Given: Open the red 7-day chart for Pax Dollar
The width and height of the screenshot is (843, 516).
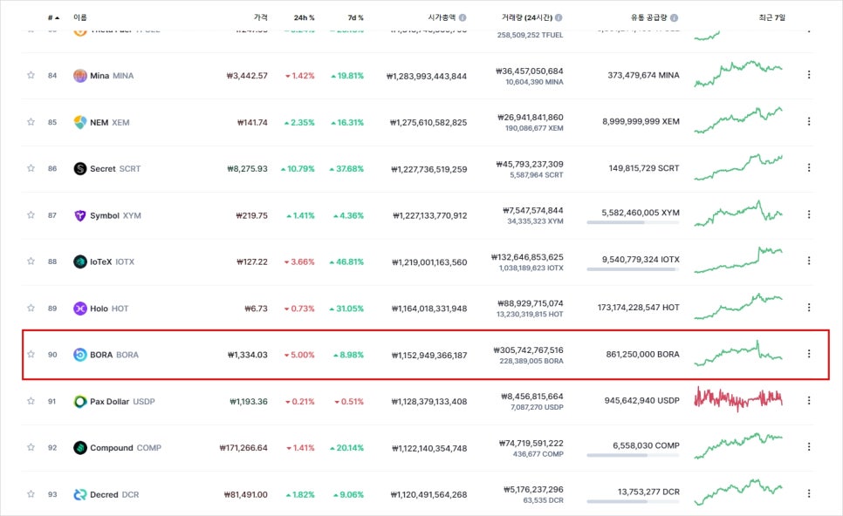Looking at the screenshot, I should 738,399.
